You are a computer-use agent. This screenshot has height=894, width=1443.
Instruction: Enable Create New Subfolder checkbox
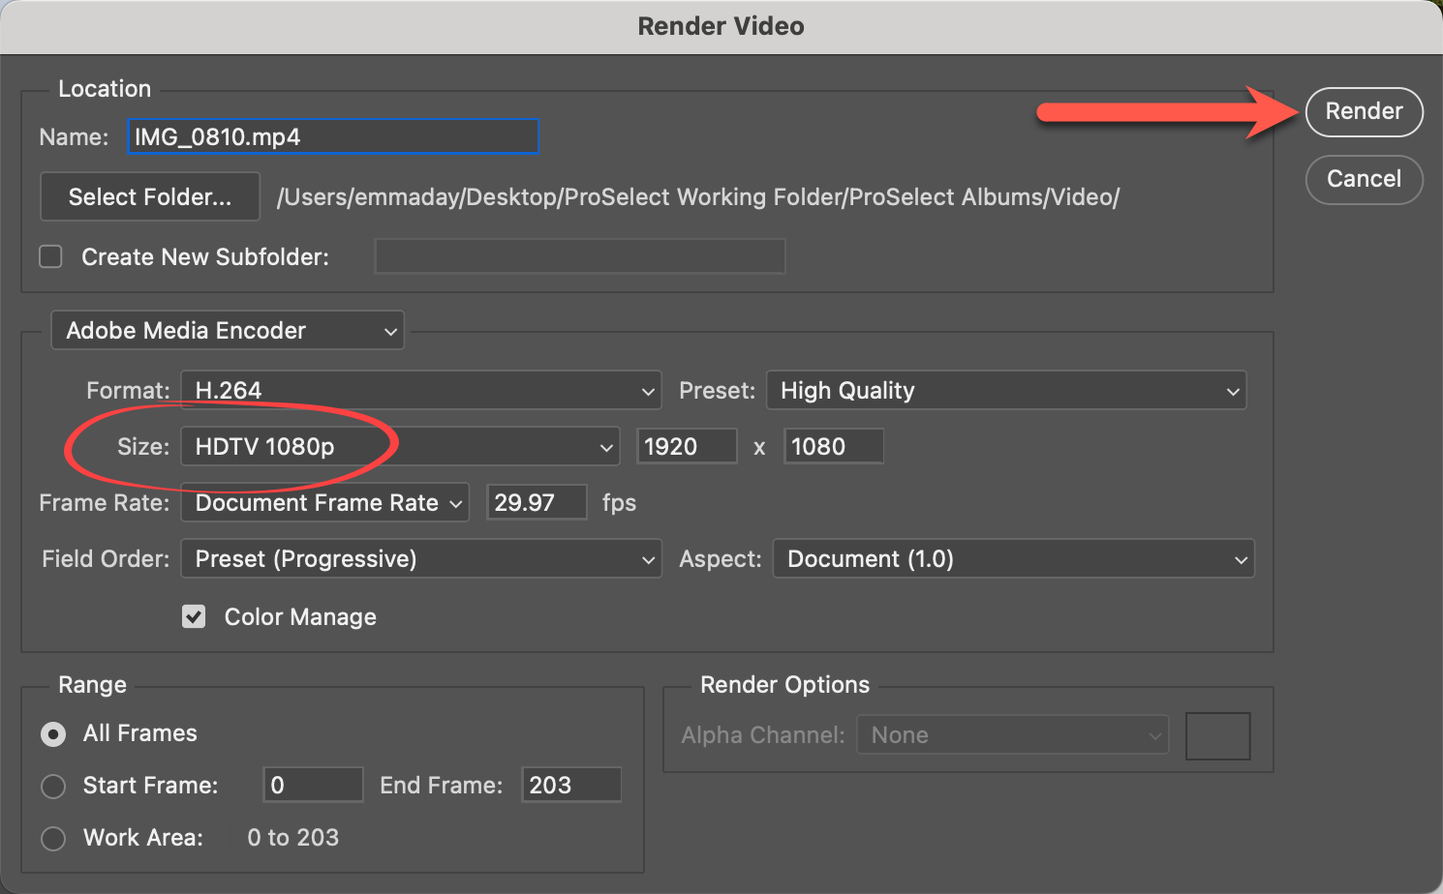pos(51,256)
